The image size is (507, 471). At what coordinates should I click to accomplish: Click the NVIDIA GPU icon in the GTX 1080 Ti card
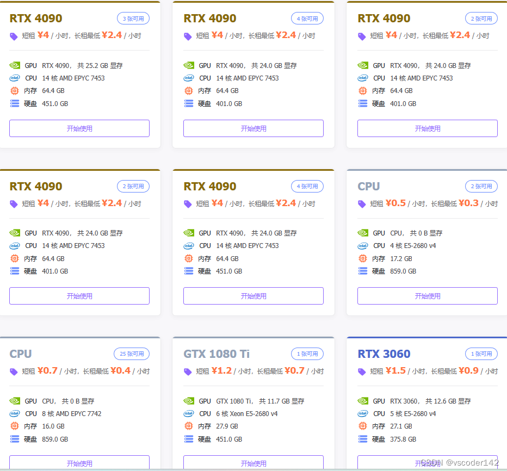coord(189,401)
